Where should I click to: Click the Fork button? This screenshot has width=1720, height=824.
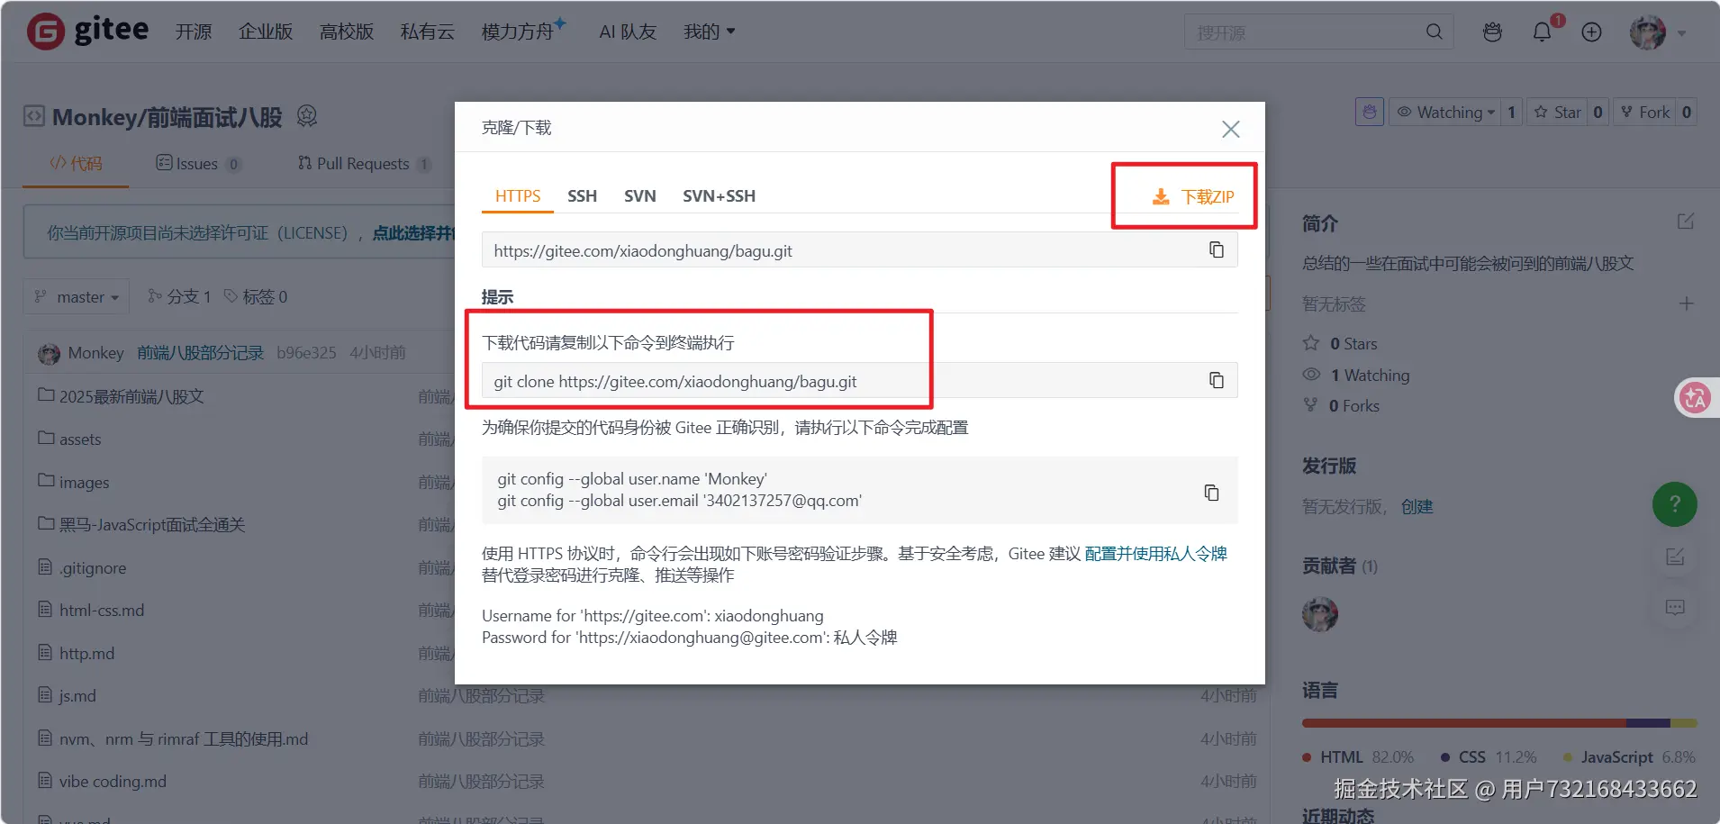coord(1644,112)
